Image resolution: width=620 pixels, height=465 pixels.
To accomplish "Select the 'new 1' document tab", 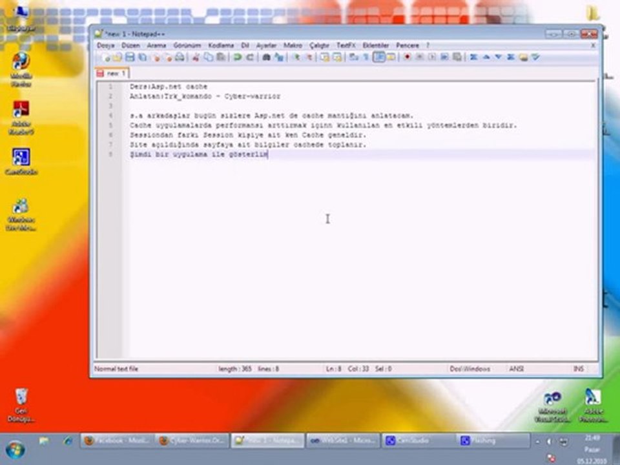I will pyautogui.click(x=112, y=73).
